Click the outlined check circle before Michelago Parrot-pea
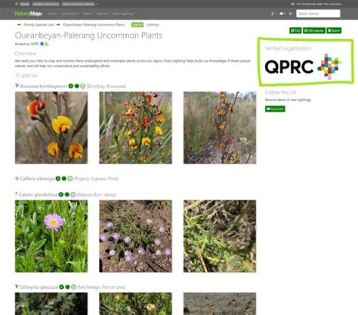 pos(74,287)
